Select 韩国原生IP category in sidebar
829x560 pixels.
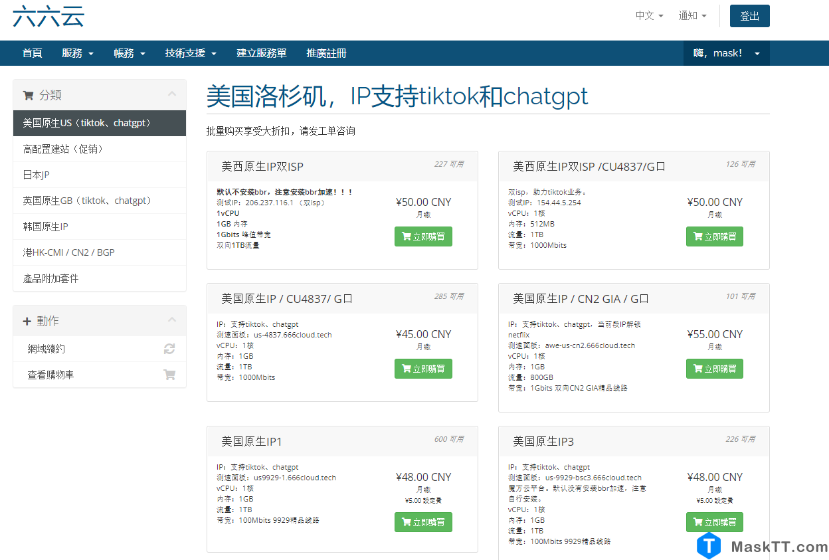point(46,227)
